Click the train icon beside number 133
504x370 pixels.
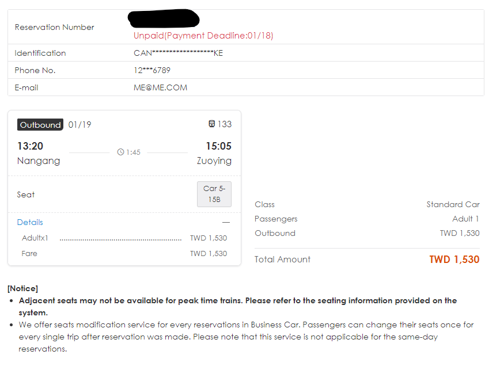click(x=211, y=124)
